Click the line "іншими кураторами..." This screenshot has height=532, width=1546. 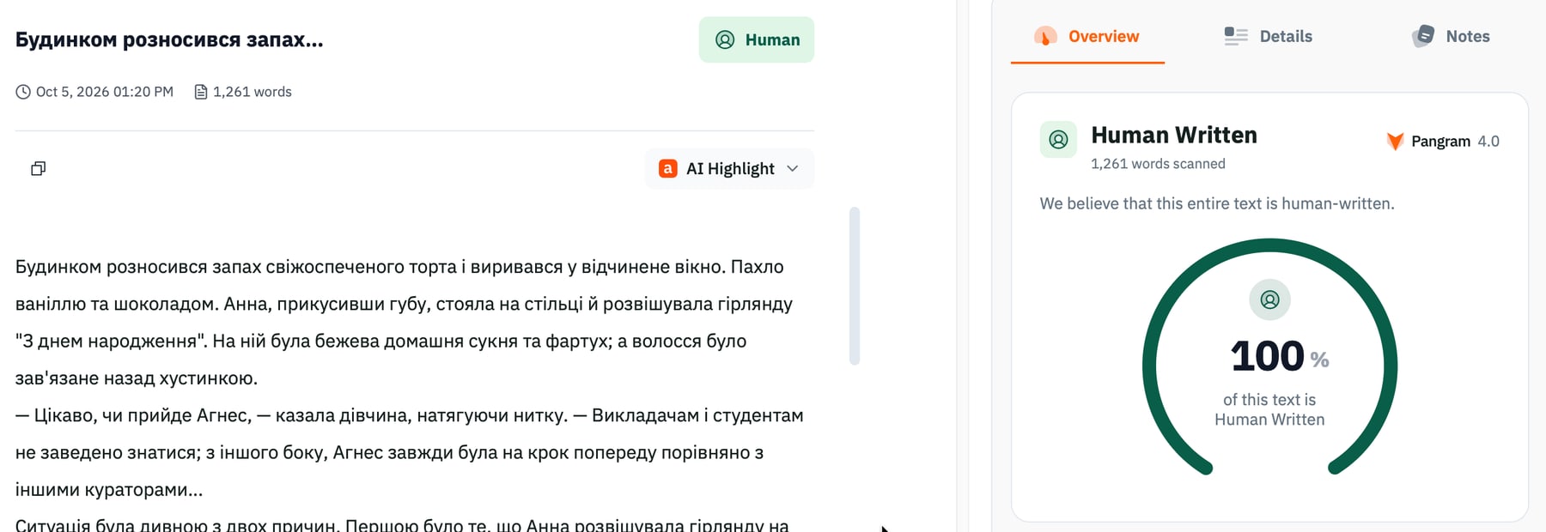(x=109, y=490)
